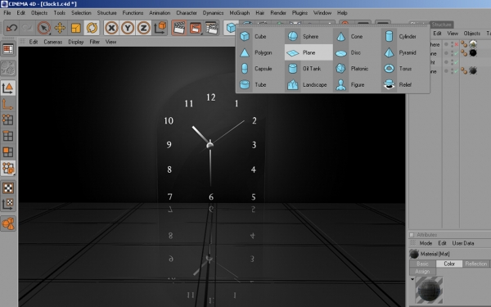Open the viewport Display menu

pyautogui.click(x=76, y=42)
